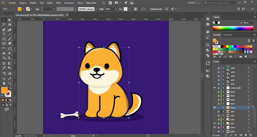Select the Pen tool
The width and height of the screenshot is (257, 137).
4,30
